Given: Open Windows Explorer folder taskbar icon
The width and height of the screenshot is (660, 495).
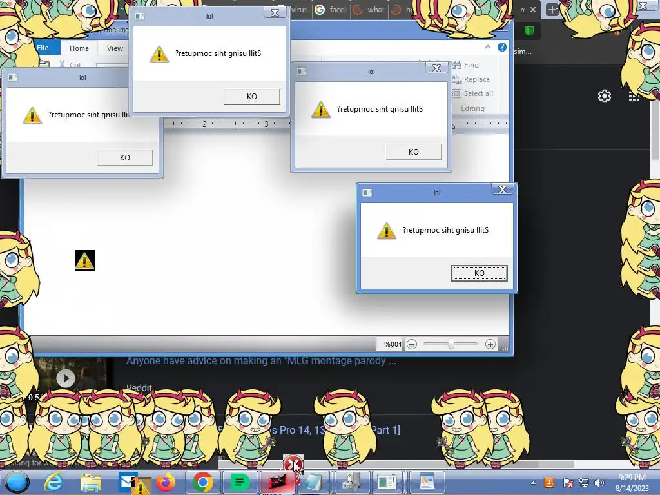Looking at the screenshot, I should 90,483.
